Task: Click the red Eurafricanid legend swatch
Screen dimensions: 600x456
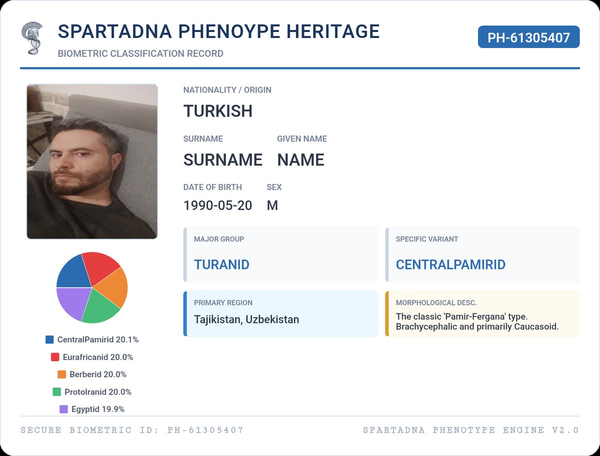Action: [x=55, y=357]
